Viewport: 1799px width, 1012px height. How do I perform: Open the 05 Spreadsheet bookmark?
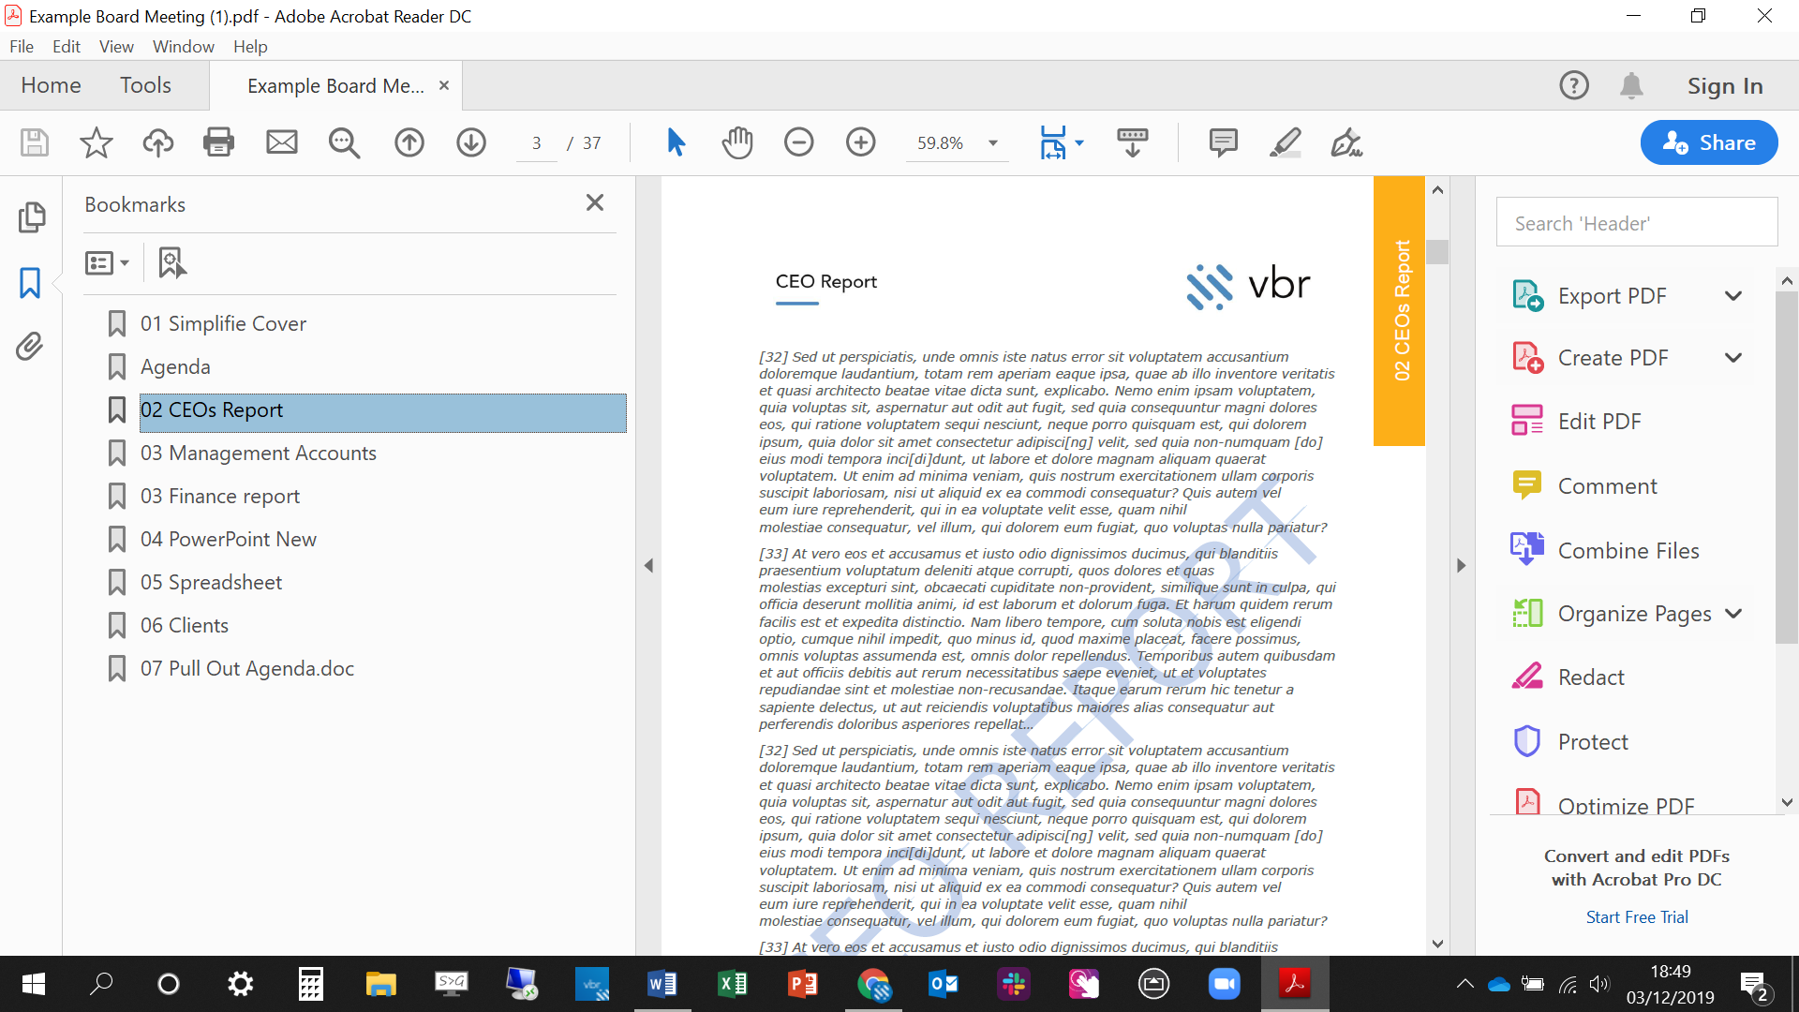coord(211,583)
